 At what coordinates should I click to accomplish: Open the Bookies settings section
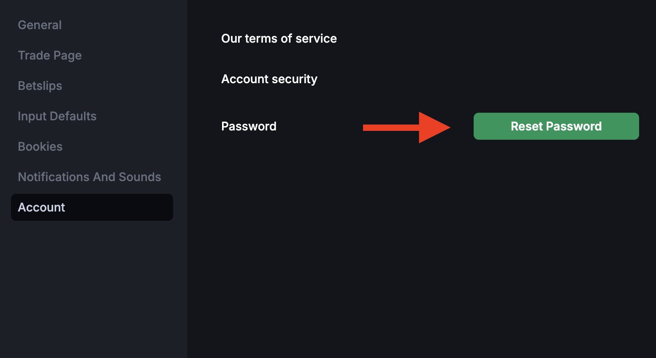click(40, 146)
